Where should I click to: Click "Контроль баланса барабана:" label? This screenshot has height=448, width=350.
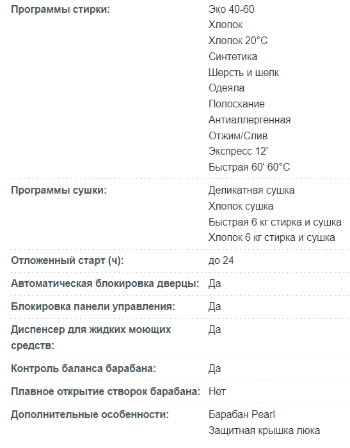pyautogui.click(x=83, y=368)
